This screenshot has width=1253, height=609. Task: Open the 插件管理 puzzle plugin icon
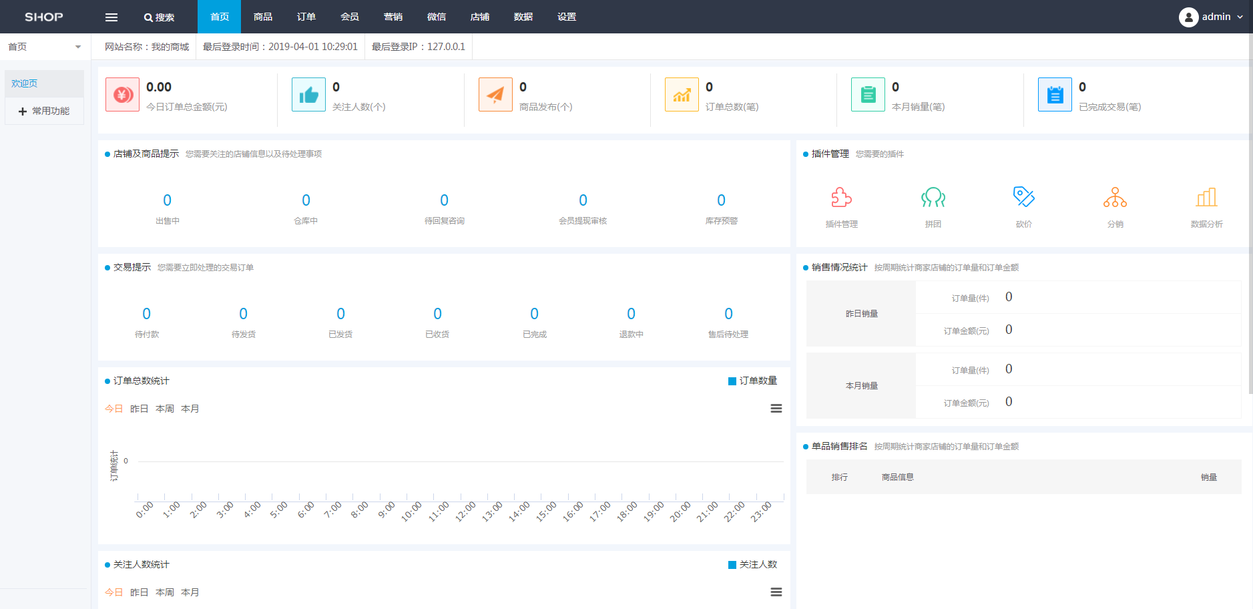click(841, 198)
